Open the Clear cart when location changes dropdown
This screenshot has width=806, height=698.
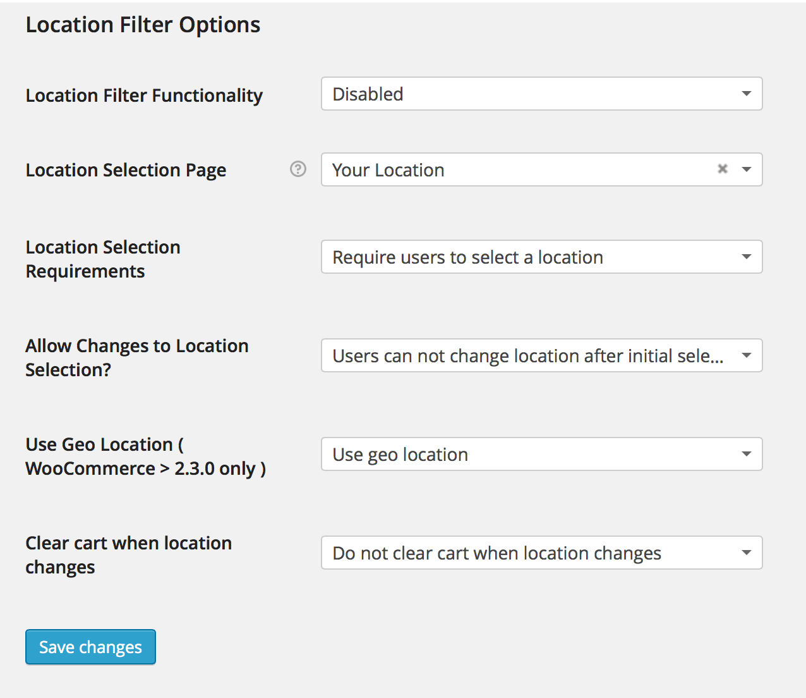[541, 553]
